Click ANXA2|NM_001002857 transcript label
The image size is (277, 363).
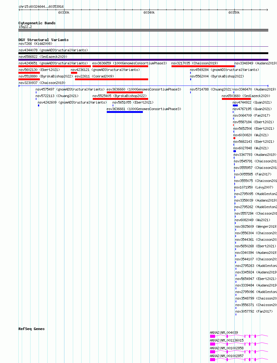227,356
